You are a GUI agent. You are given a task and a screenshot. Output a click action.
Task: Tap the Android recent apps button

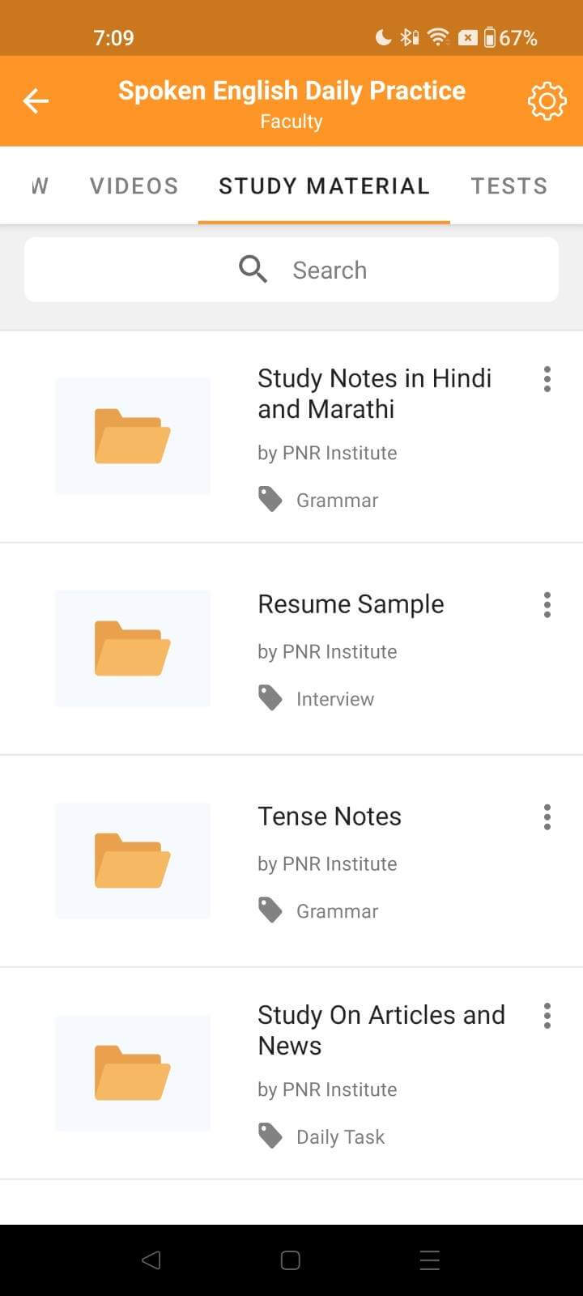430,1260
